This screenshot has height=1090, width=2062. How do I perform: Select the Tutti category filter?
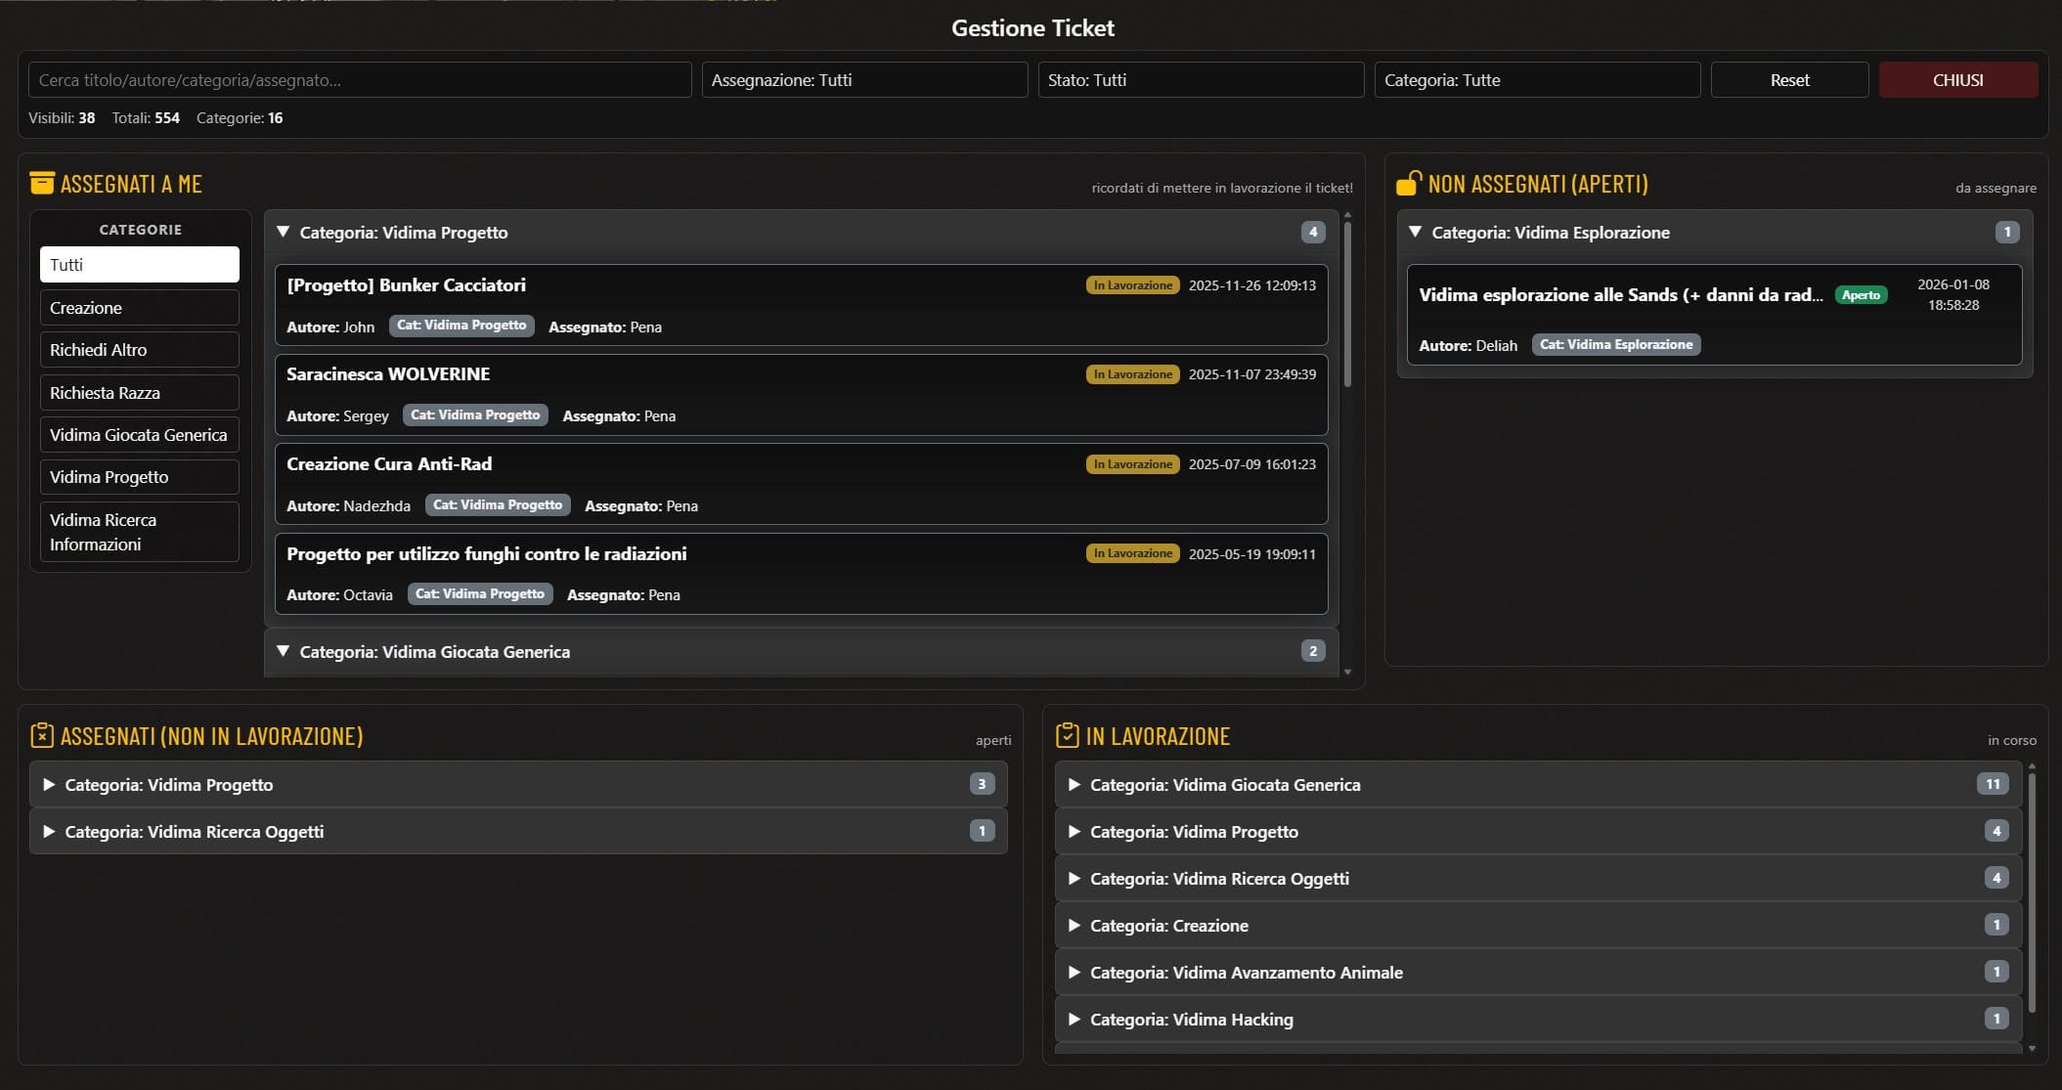point(140,265)
